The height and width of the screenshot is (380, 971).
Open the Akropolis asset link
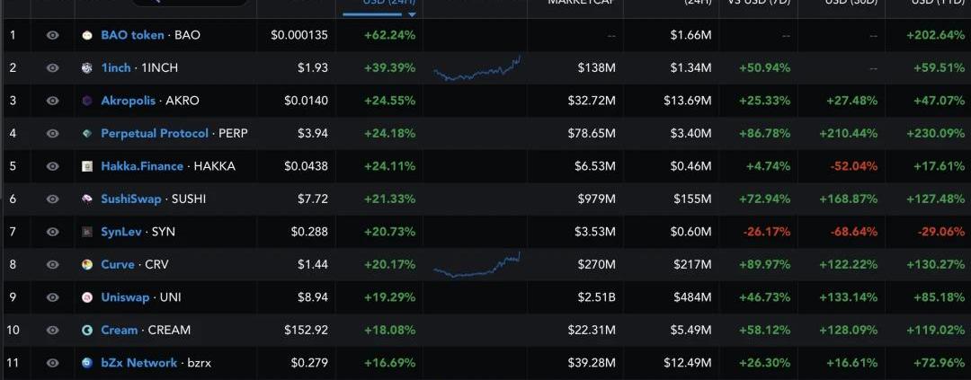(x=129, y=101)
